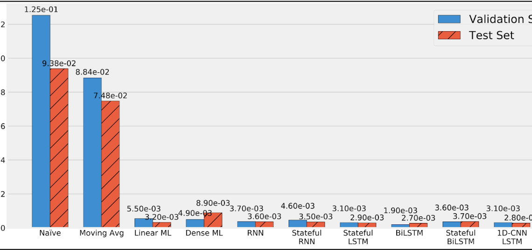Click the blue Validation Set legend swatch
The width and height of the screenshot is (532, 250).
449,19
